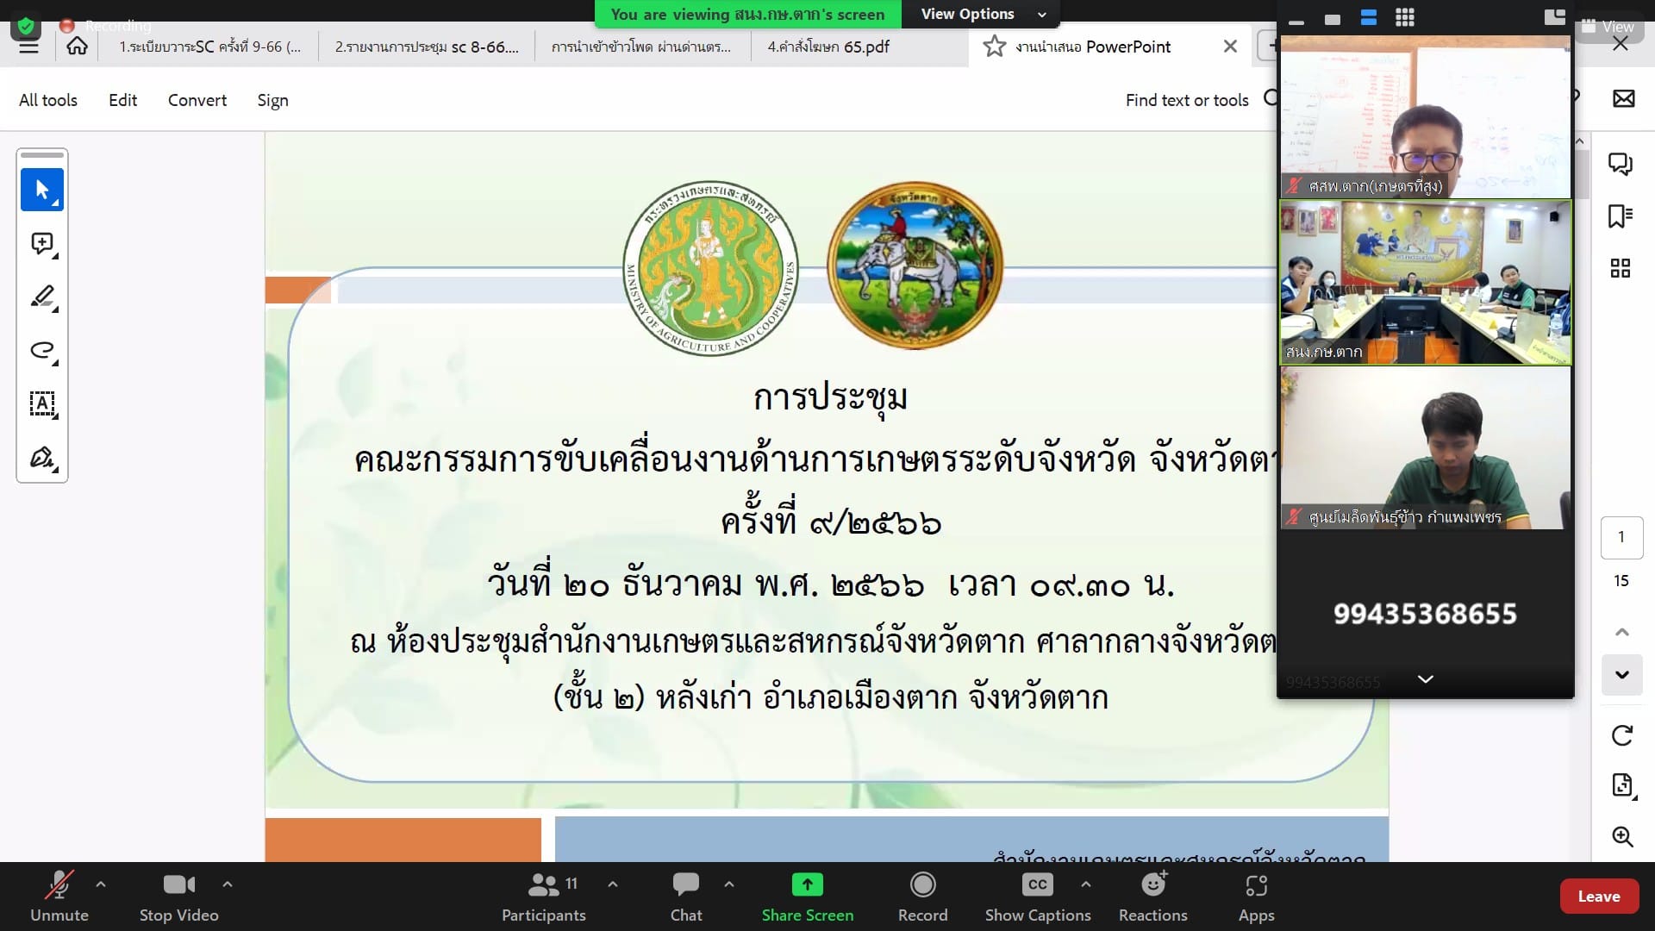Select the arrow selection tool
Screen dimensions: 1655x931
pyautogui.click(x=41, y=190)
